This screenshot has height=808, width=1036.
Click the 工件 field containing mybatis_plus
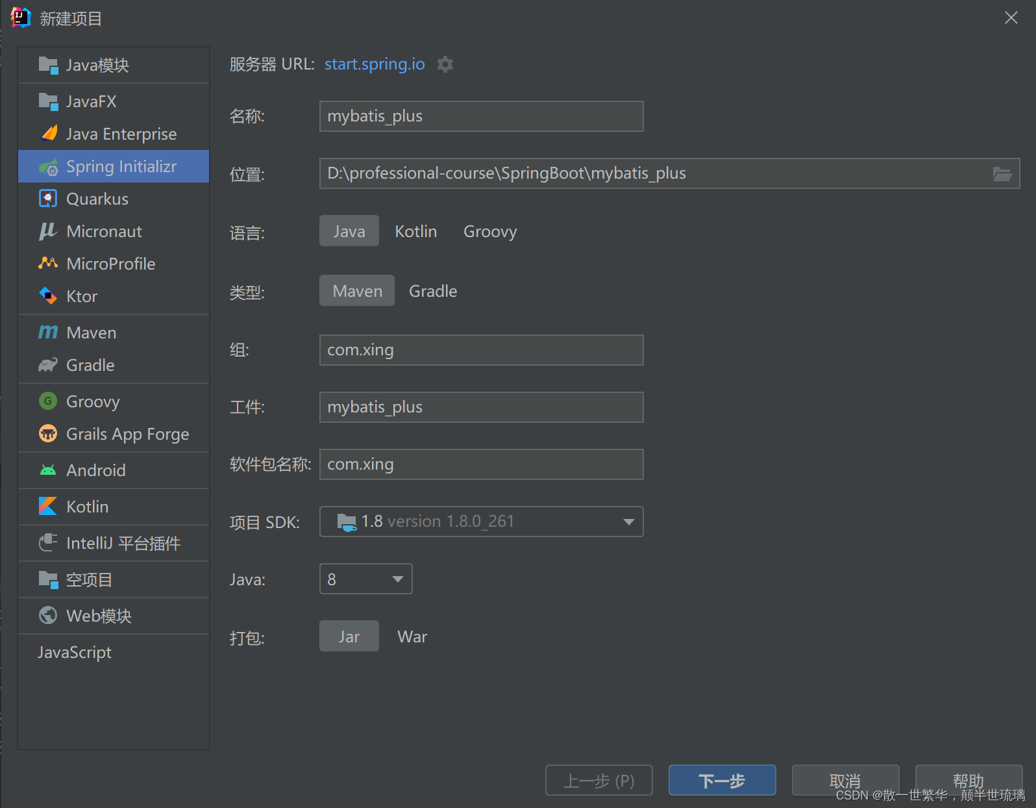(482, 407)
